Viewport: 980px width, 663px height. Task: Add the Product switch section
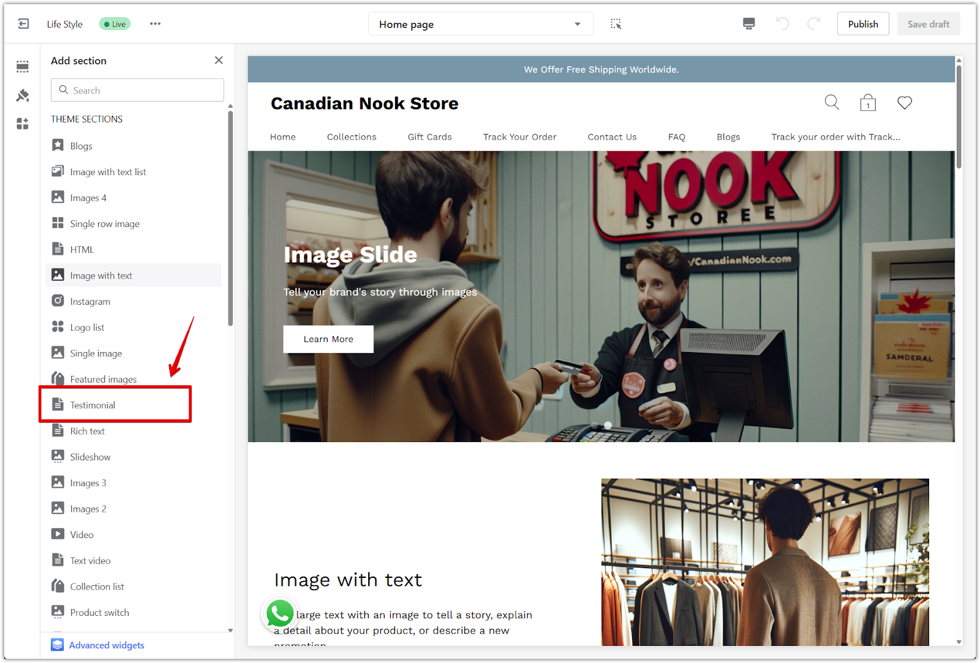click(x=134, y=612)
